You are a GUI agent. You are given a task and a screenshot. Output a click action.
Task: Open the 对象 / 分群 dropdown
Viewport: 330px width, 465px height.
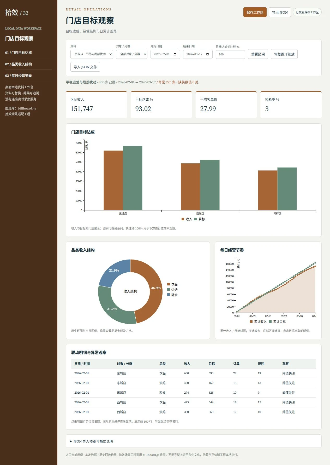pyautogui.click(x=132, y=54)
